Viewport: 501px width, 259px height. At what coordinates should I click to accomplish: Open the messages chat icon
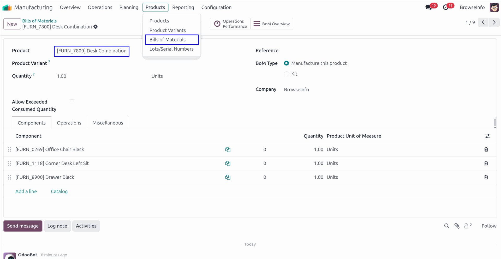(428, 7)
